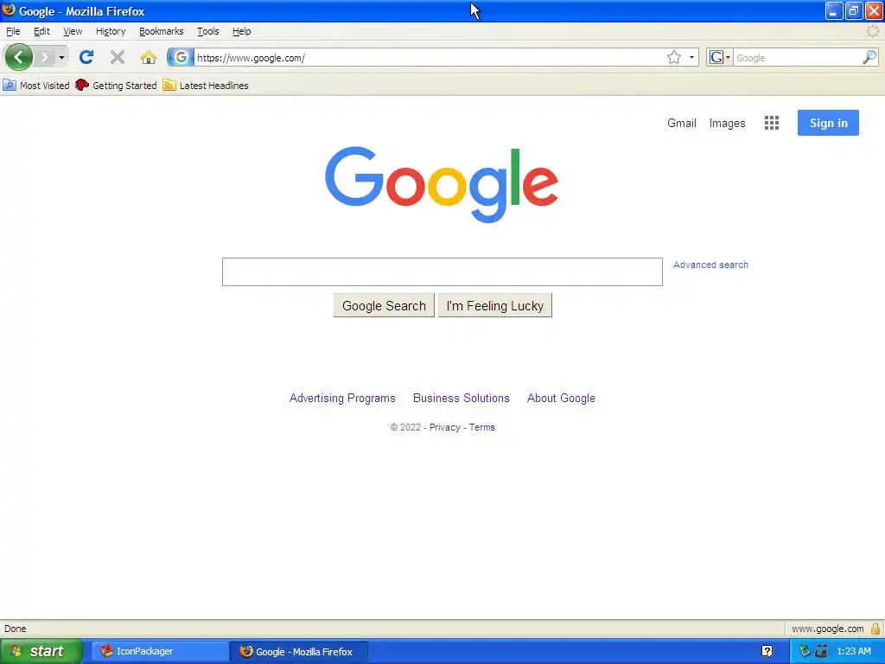Reload the current page
The image size is (885, 664).
click(86, 57)
